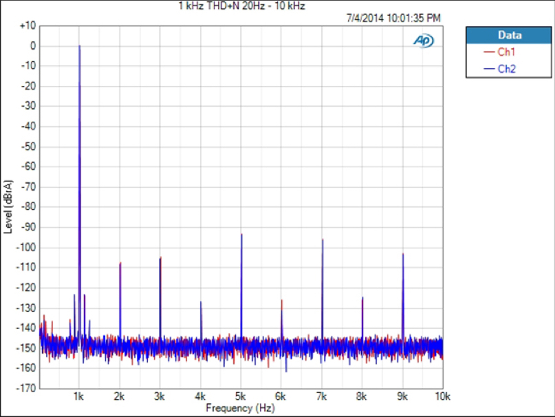Click the 7/4/2014 timestamp text
Image resolution: width=555 pixels, height=417 pixels.
click(394, 18)
